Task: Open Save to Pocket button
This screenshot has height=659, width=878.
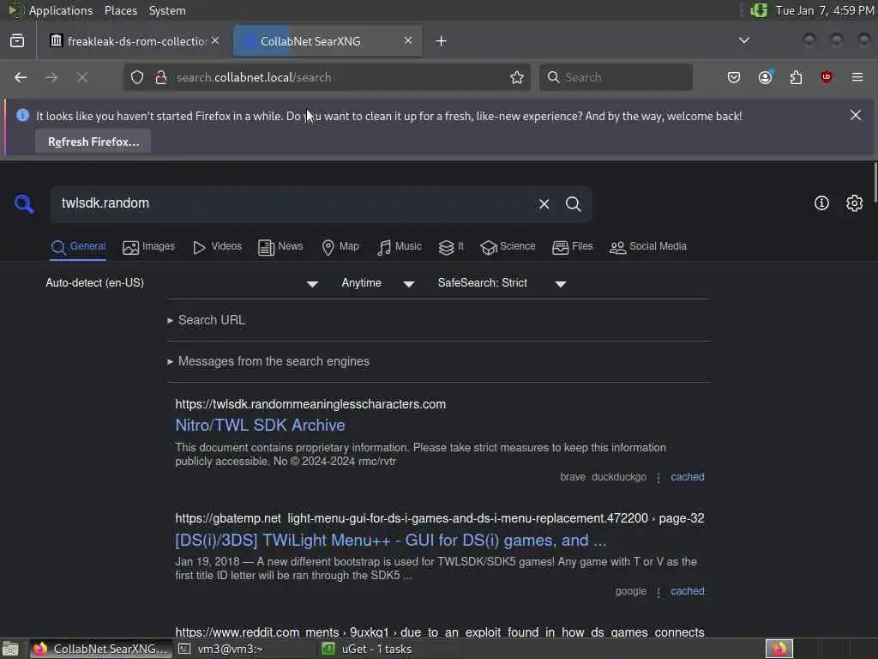Action: tap(734, 77)
